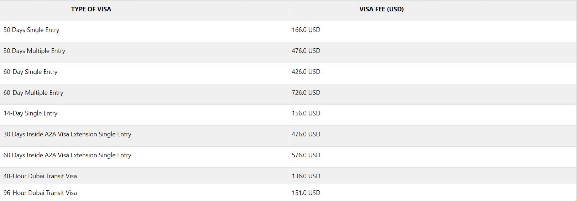The image size is (577, 201).
Task: Click 476.0 USD fee for 30 Days Multiple Entry
Action: coord(306,51)
